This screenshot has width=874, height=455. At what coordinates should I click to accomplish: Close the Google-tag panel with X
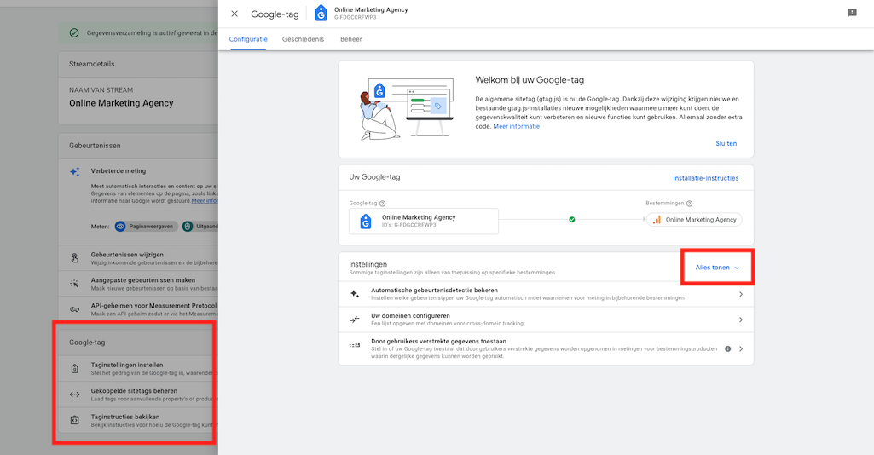coord(234,14)
